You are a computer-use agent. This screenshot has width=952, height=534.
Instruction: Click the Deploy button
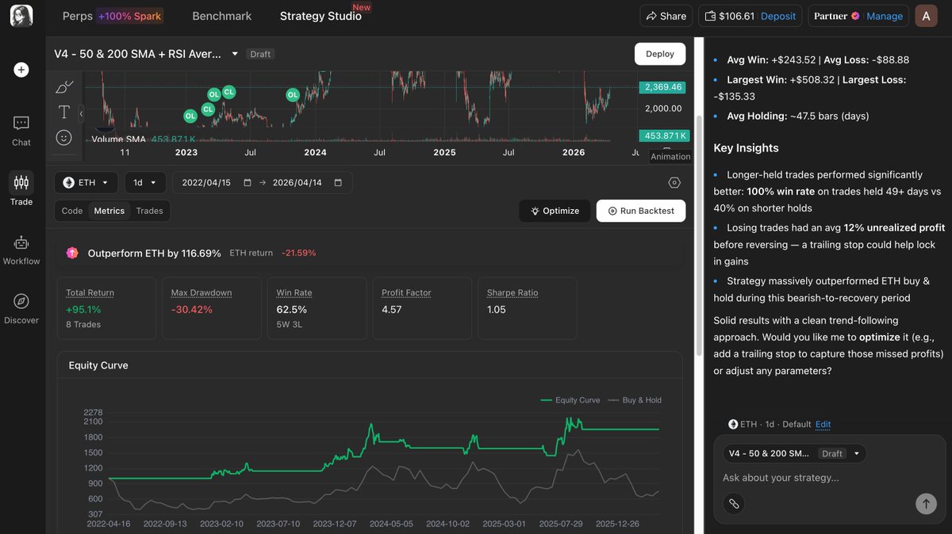coord(659,54)
